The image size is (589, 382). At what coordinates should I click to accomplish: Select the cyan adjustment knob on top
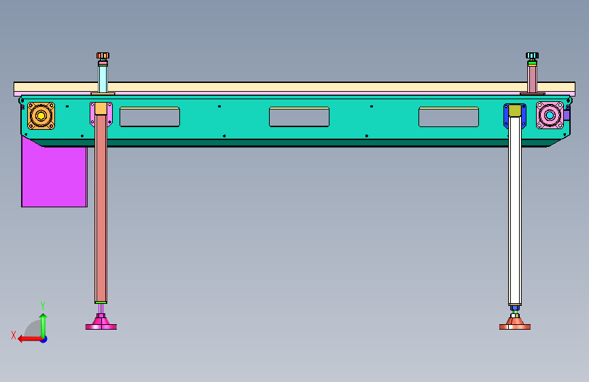click(532, 56)
